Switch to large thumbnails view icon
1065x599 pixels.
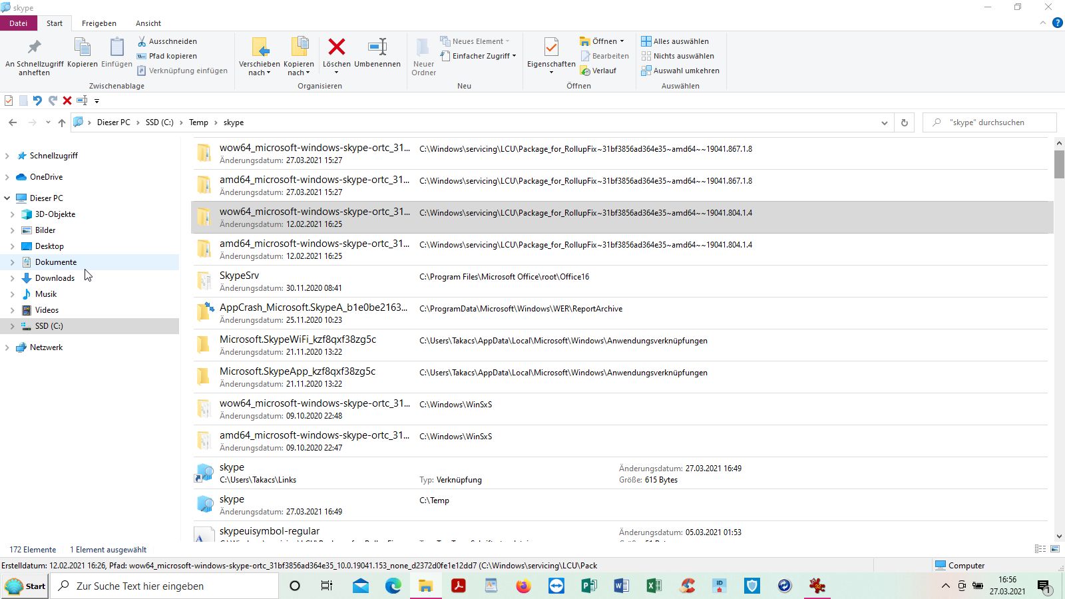[1055, 549]
